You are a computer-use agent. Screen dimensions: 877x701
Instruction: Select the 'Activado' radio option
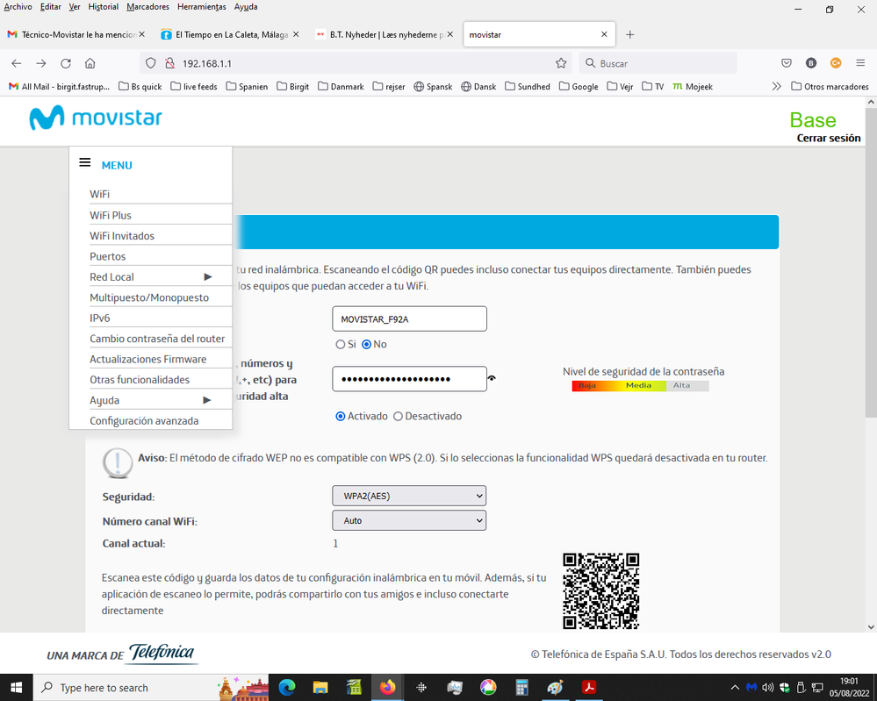click(341, 416)
